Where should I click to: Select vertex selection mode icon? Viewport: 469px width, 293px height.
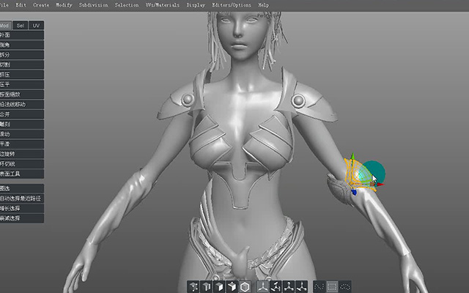point(193,286)
